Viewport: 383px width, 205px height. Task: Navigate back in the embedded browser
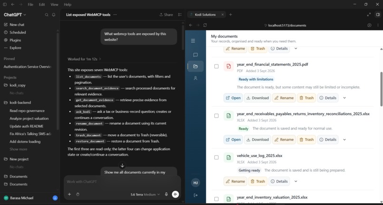(191, 25)
